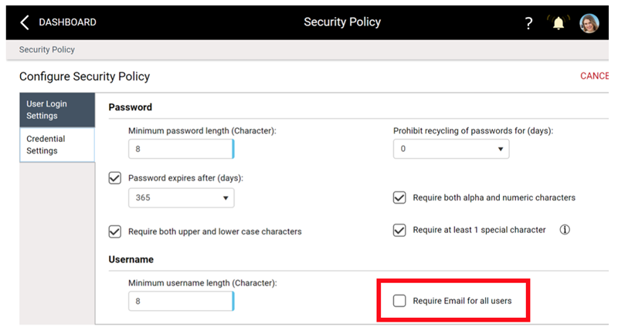The width and height of the screenshot is (618, 334).
Task: Open the user profile avatar
Action: 589,23
